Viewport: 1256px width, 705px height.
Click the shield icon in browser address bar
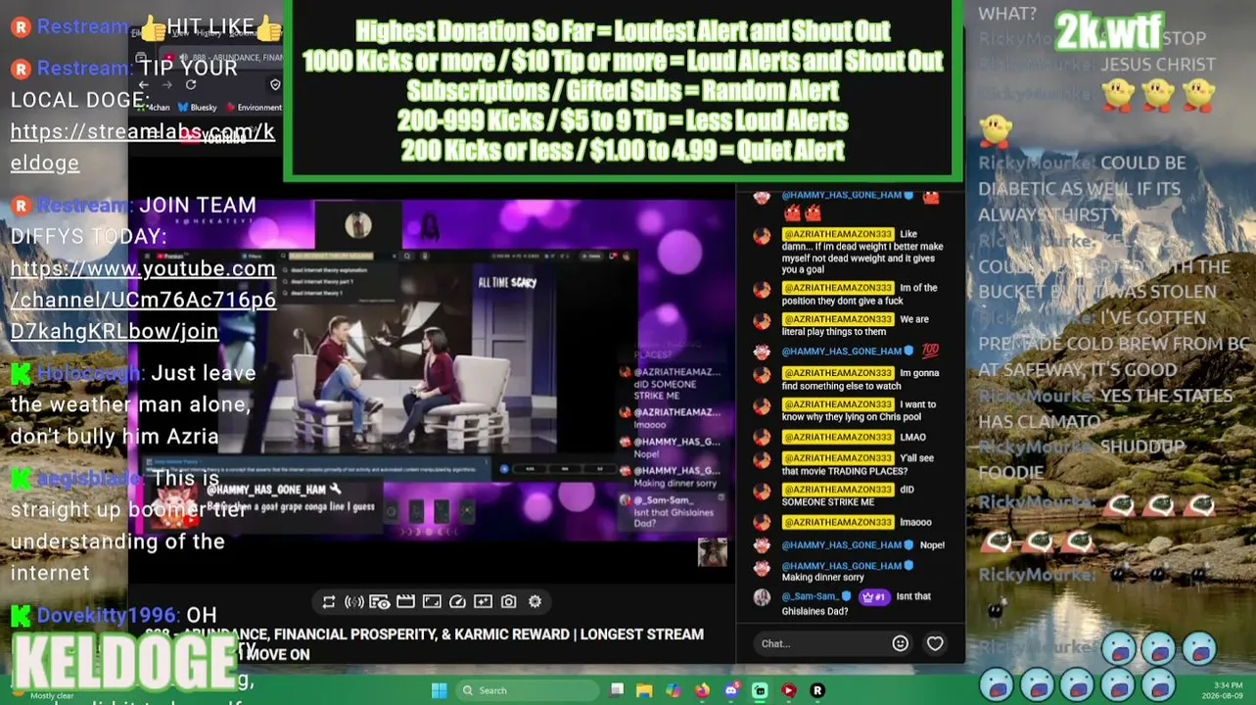(275, 85)
